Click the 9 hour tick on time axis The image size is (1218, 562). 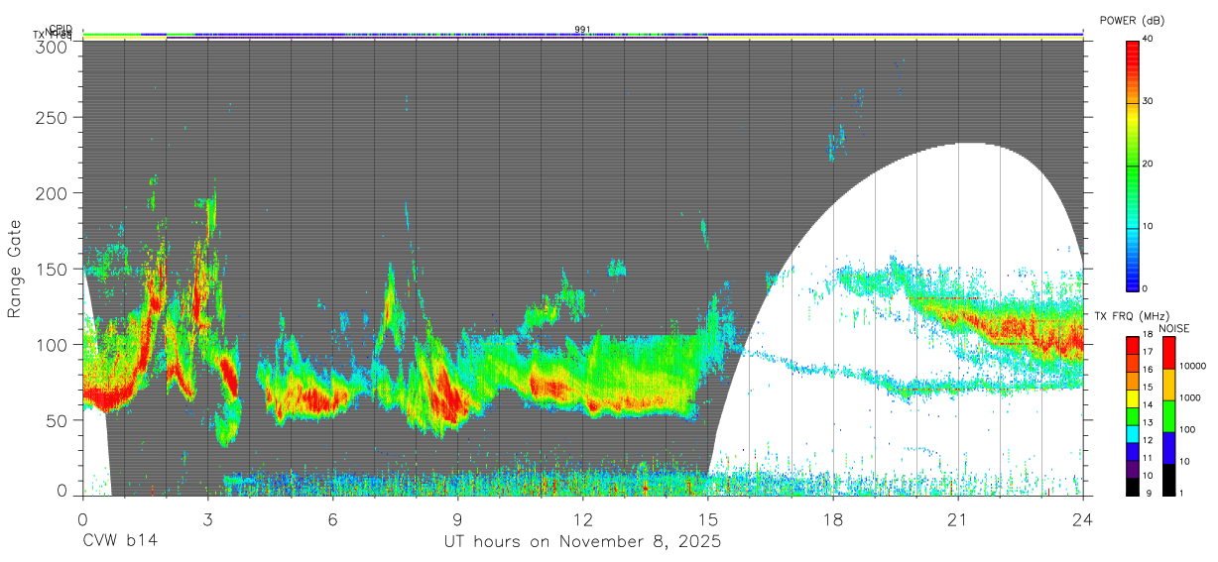pos(457,518)
